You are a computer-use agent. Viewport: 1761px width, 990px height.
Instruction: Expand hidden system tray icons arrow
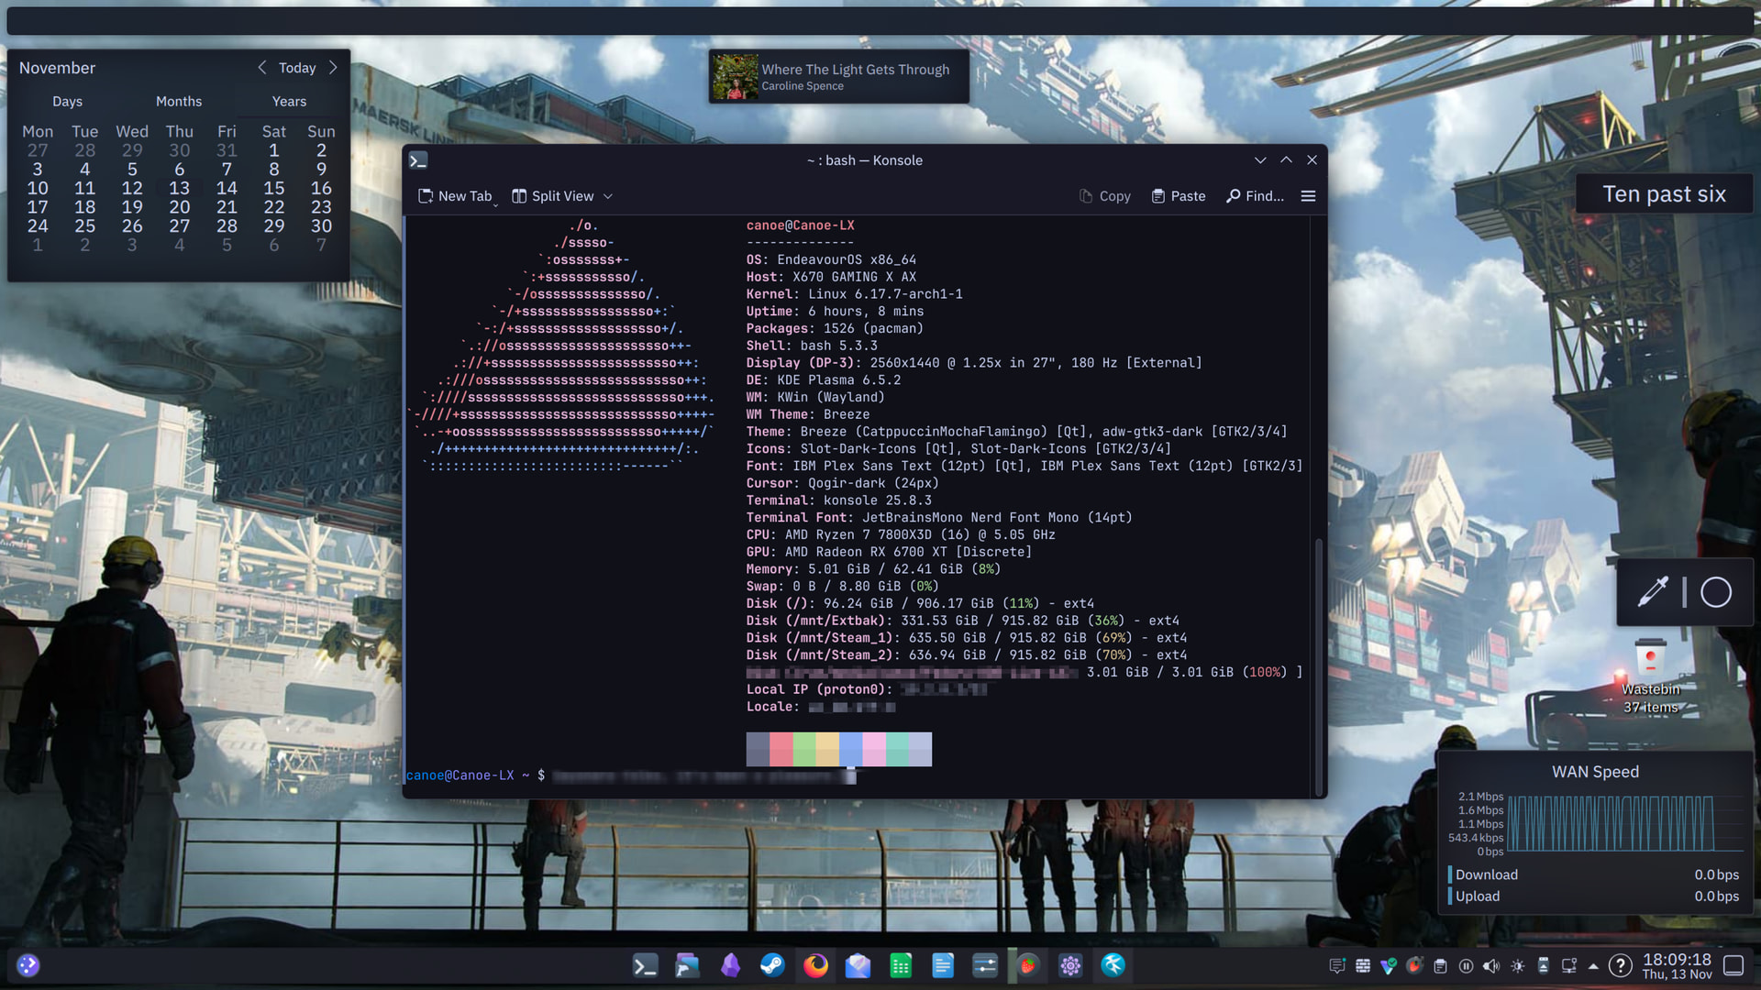point(1593,966)
